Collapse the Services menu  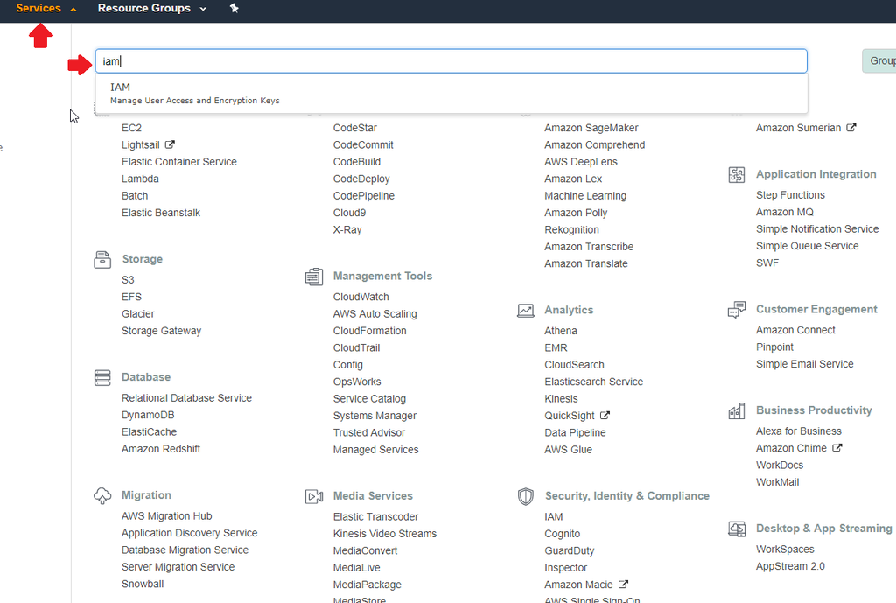pyautogui.click(x=45, y=8)
